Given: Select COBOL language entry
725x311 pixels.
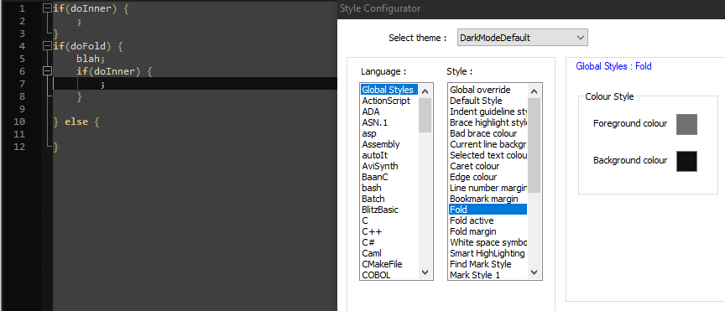Looking at the screenshot, I should point(389,275).
